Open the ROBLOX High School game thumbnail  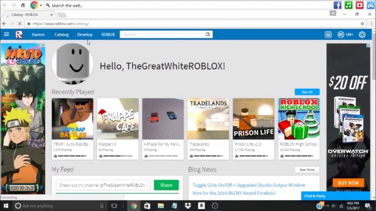[299, 119]
